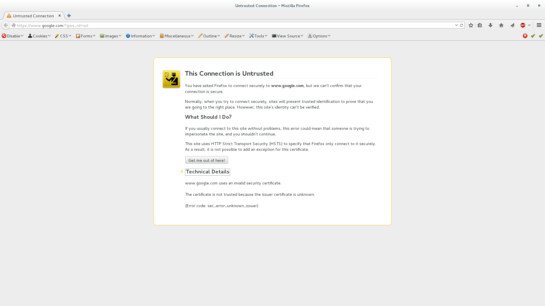545x306 pixels.
Task: Go to the home page icon
Action: (501, 25)
